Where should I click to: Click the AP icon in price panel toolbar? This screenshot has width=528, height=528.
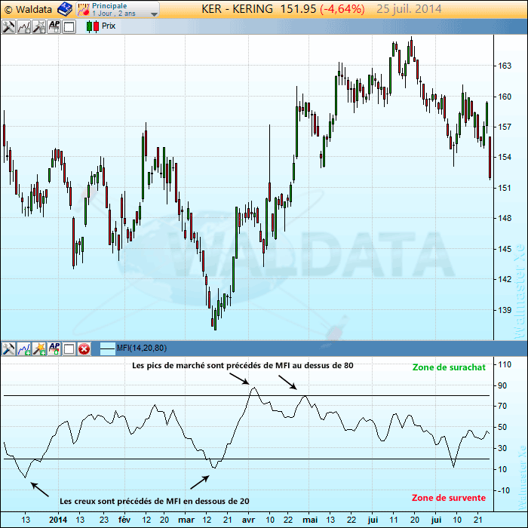[54, 26]
